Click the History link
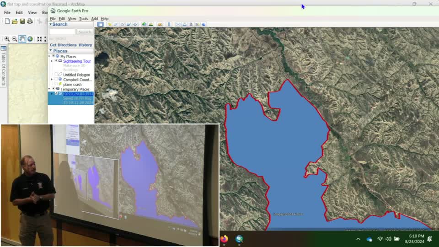439x247 pixels. click(x=86, y=45)
